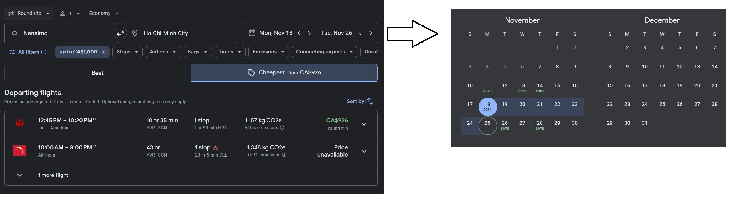Edit the Ho Chi Minh City destination field

[x=179, y=33]
